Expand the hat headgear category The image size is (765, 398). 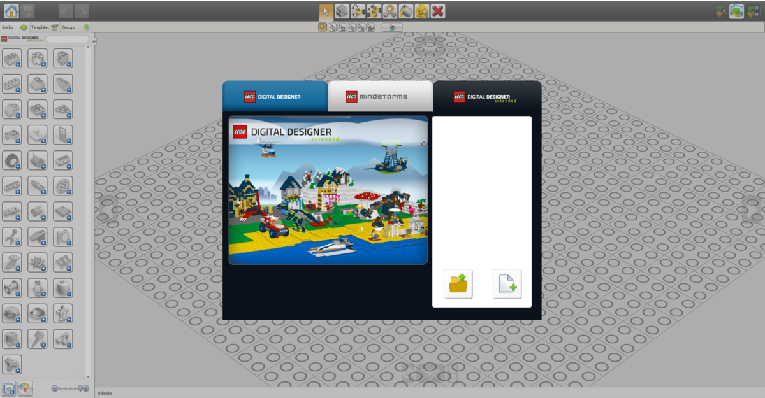tap(38, 313)
